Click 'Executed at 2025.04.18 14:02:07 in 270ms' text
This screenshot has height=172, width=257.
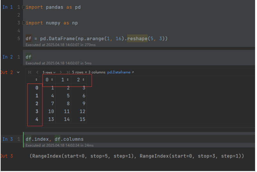click(x=61, y=45)
